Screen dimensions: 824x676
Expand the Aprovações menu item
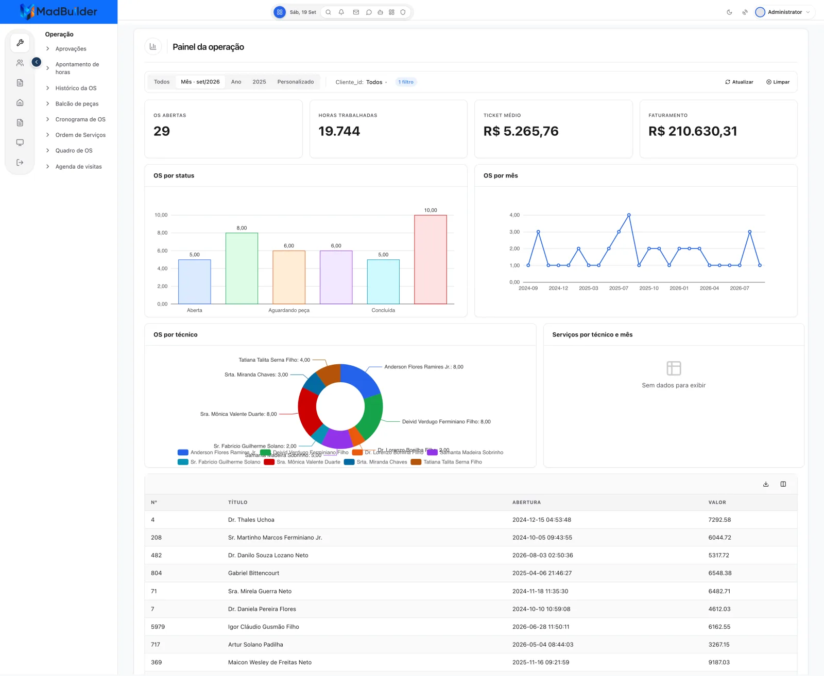pyautogui.click(x=71, y=49)
